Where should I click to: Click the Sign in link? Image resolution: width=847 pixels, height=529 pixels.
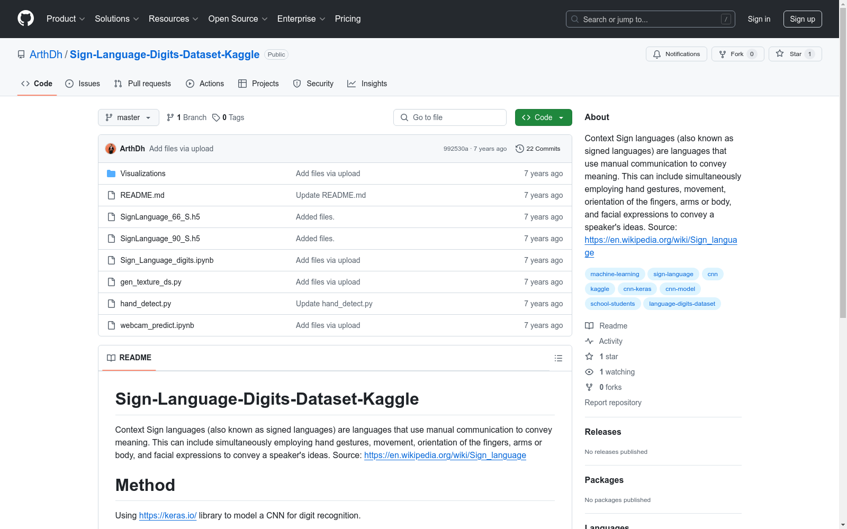point(759,19)
